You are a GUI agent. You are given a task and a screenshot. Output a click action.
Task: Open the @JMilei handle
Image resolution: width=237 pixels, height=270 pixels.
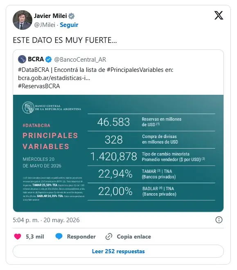45,25
